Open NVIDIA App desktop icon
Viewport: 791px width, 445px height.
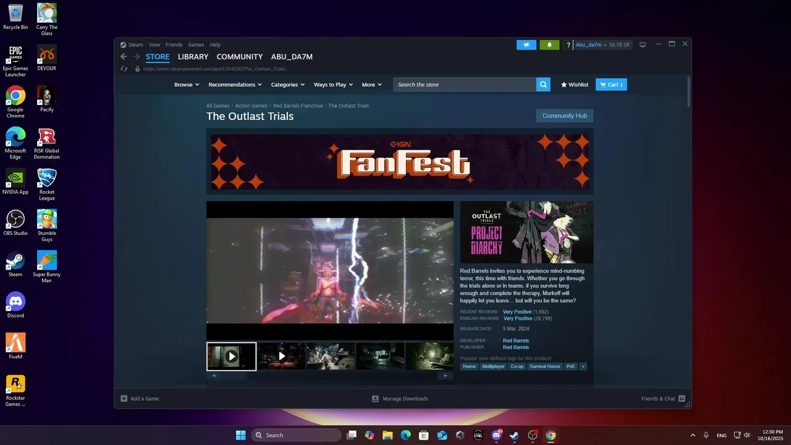(x=15, y=182)
